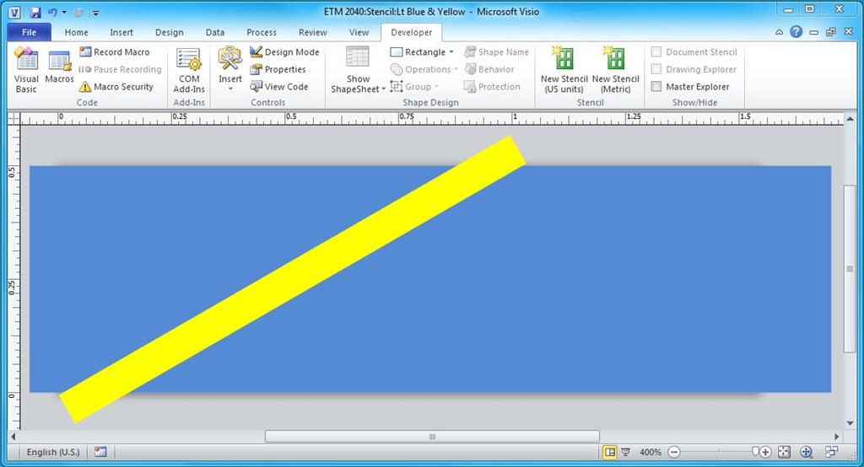Open Macro Security settings
The width and height of the screenshot is (864, 467).
coord(116,87)
